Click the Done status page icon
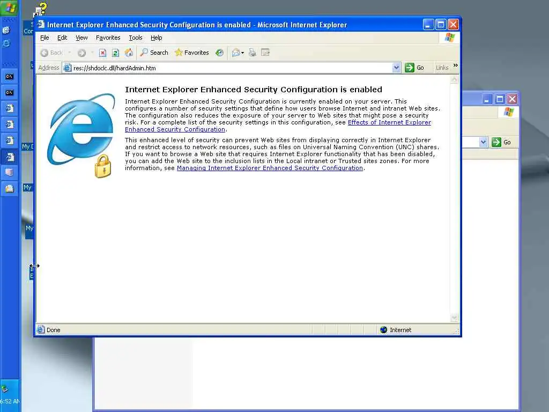The height and width of the screenshot is (412, 549). point(41,330)
